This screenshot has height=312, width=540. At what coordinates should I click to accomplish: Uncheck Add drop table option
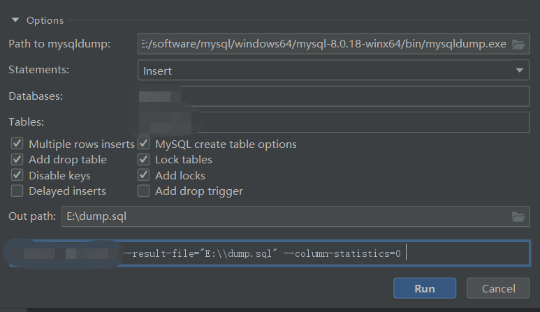click(x=17, y=159)
